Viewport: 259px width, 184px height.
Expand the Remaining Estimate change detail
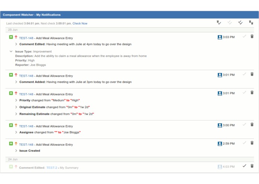click(x=16, y=114)
